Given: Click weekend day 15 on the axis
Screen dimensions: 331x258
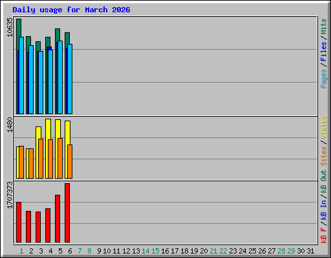Looking at the screenshot, I should click(155, 251).
